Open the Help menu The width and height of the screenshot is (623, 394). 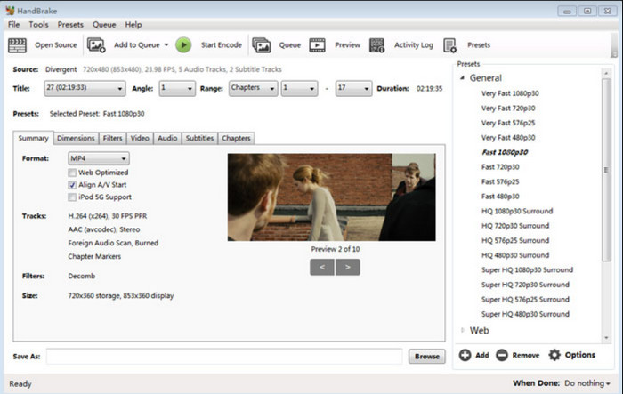133,25
